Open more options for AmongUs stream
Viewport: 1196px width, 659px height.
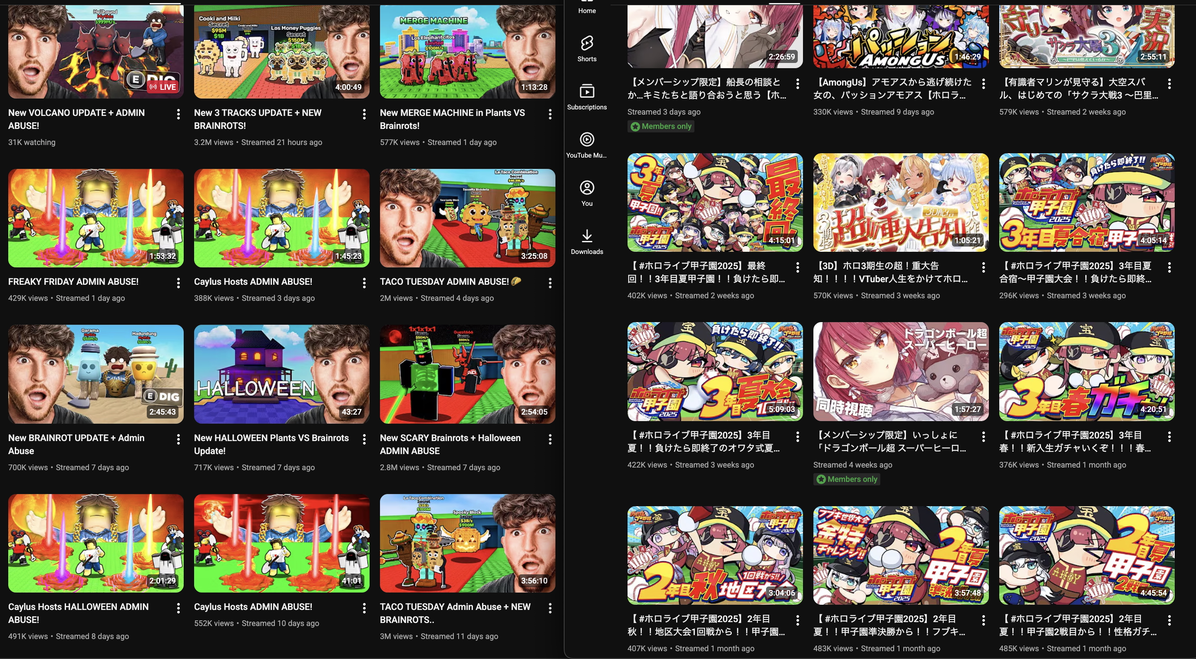[x=983, y=83]
